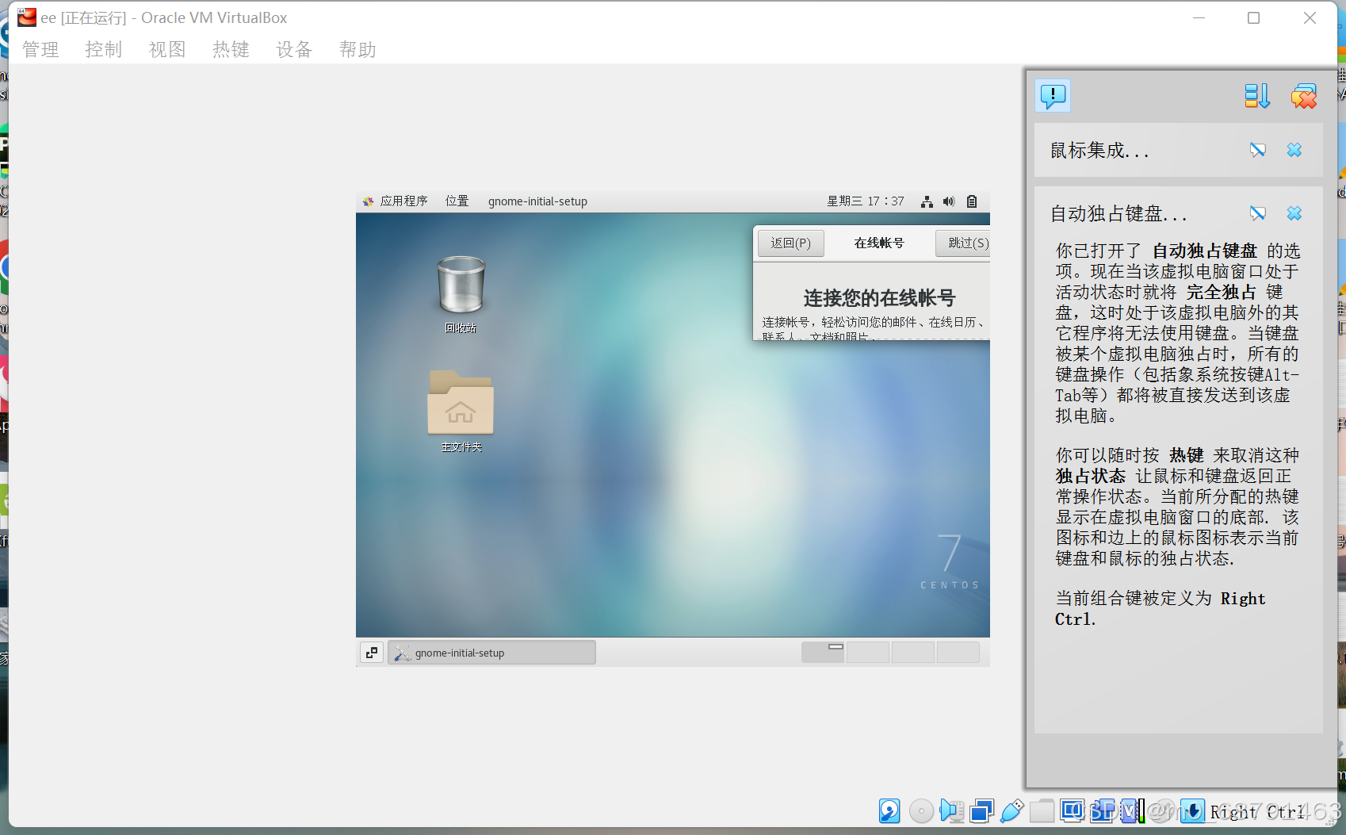The width and height of the screenshot is (1346, 835).
Task: Click the hard disk activity status icon
Action: click(x=889, y=810)
